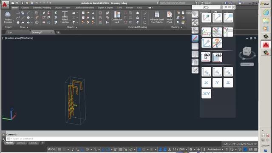This screenshot has height=153, width=272.
Task: Click the Print icon in quick access toolbar
Action: [32, 3]
